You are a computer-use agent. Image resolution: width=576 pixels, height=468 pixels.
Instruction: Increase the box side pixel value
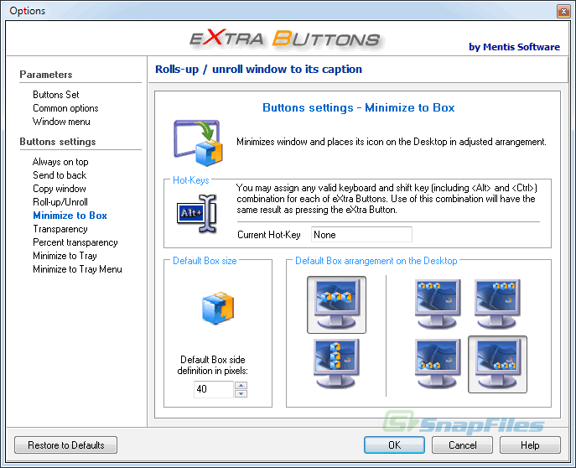(x=241, y=385)
